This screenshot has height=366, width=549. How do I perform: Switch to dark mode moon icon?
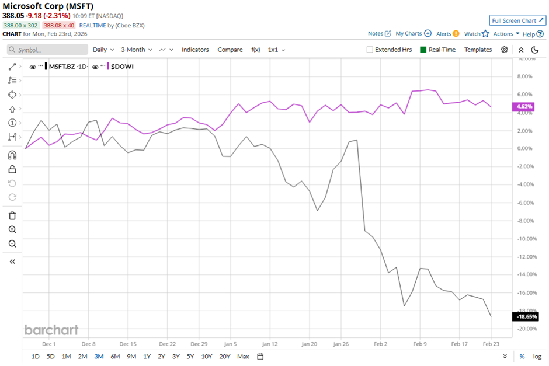(x=534, y=50)
